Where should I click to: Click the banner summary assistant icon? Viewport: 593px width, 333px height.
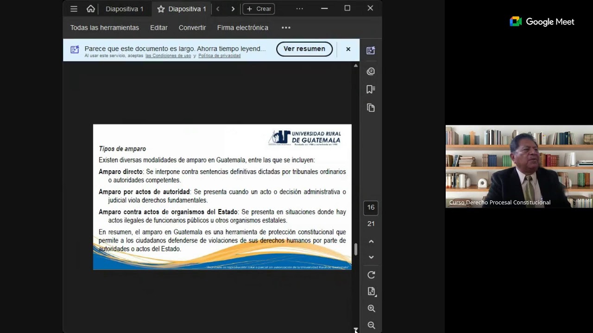click(75, 49)
